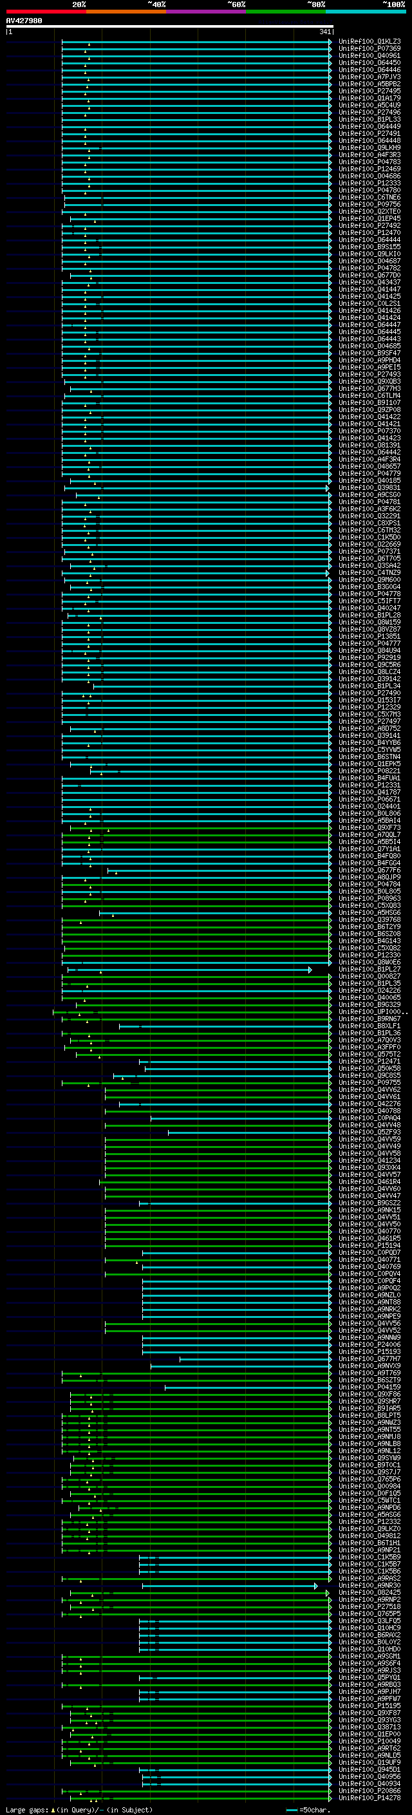The image size is (412, 1815).
Task: Select the UniRef100_Q93XK4 label
Action: 370,1167
